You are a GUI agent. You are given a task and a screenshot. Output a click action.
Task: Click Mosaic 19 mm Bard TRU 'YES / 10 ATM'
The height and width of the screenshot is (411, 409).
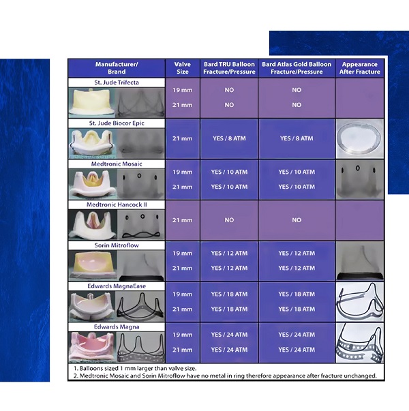tap(229, 172)
